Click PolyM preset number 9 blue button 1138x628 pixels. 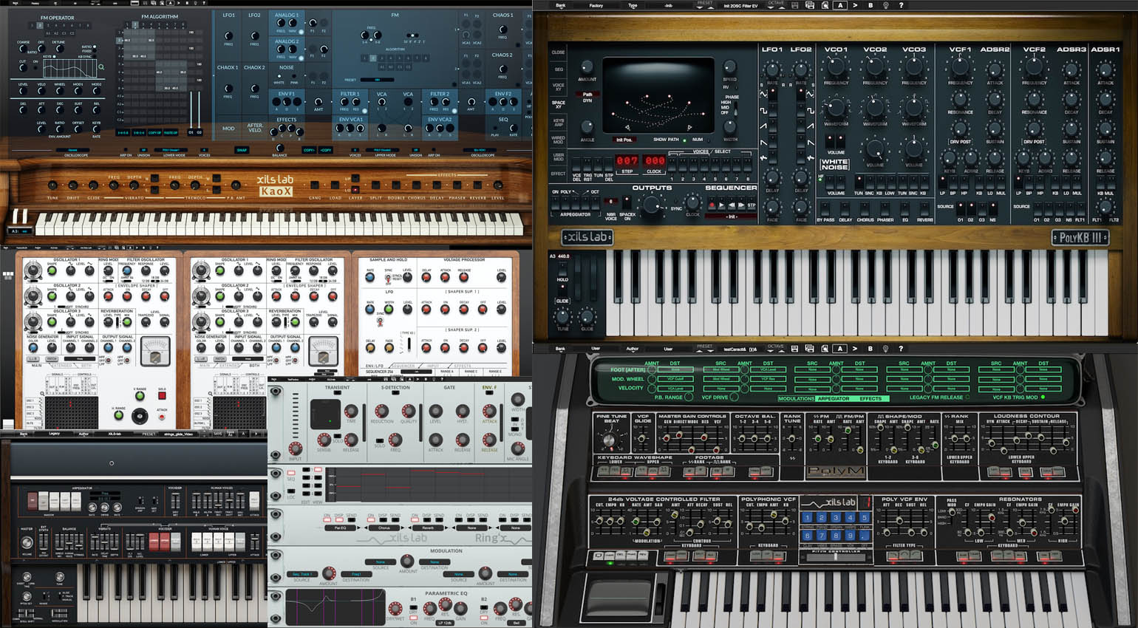[x=850, y=536]
